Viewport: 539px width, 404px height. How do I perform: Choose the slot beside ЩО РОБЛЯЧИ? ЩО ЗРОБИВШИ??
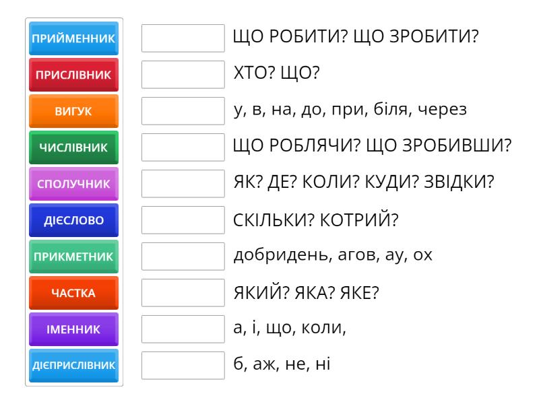[x=183, y=147]
